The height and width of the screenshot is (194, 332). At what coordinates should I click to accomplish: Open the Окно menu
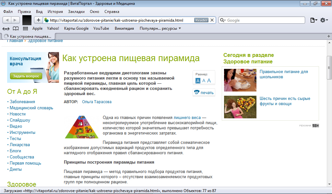coord(94,12)
